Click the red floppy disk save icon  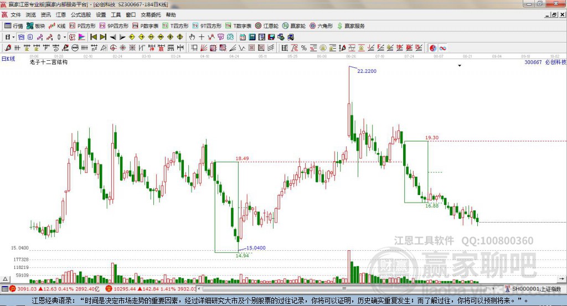(271, 37)
